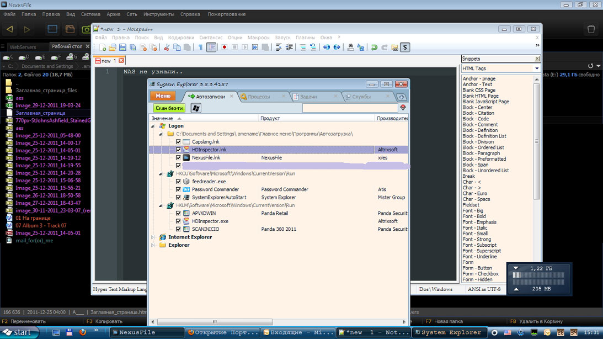Click the Windows flag icon beside the scan button

coord(195,108)
